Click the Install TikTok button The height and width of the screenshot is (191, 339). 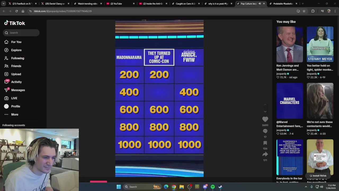coord(318,176)
